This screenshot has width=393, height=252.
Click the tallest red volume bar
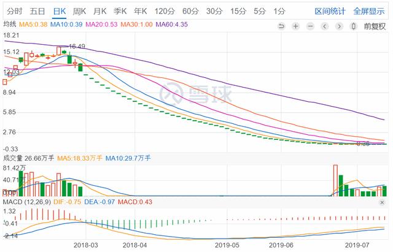pos(335,180)
